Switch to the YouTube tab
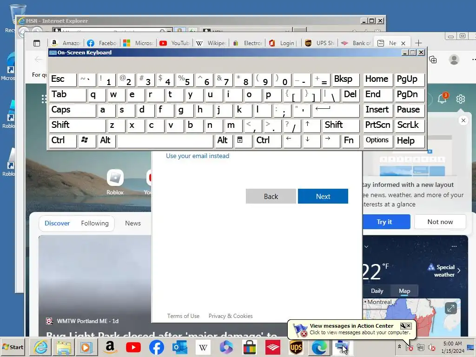Viewport: 476px width, 357px height. (x=175, y=43)
